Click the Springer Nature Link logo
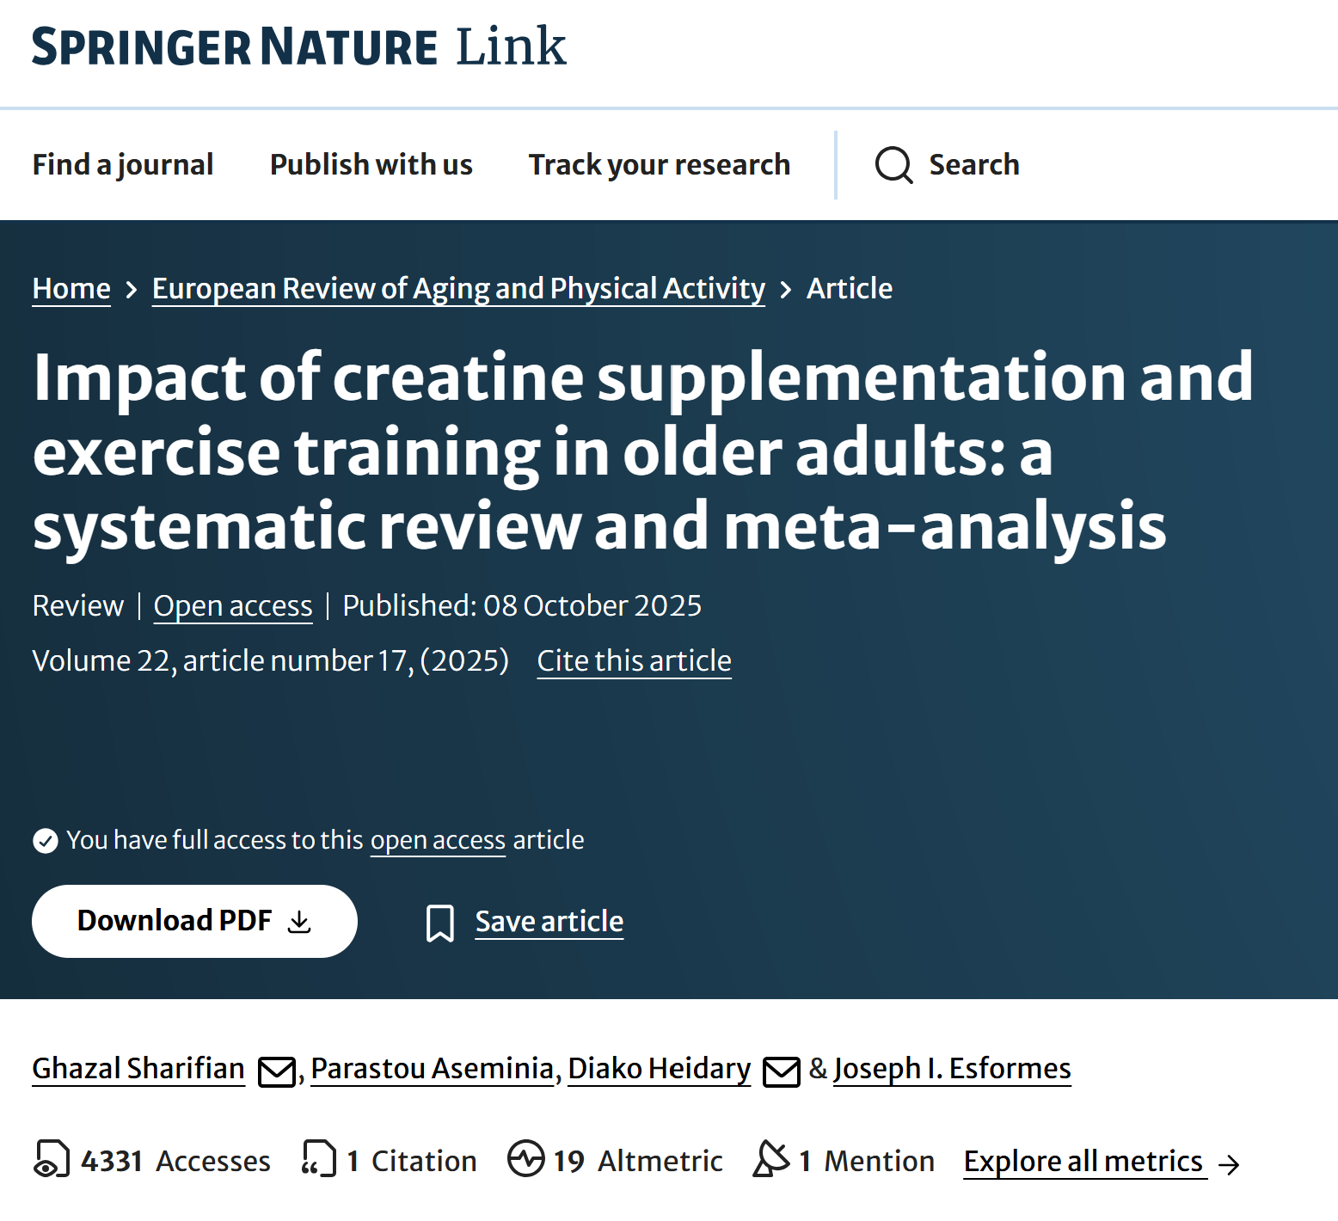 pyautogui.click(x=298, y=46)
